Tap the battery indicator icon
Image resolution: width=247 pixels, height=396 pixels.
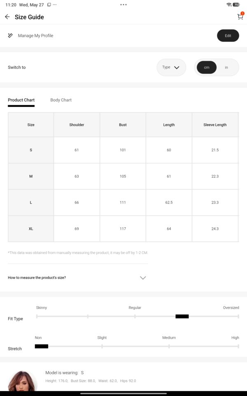(x=236, y=5)
